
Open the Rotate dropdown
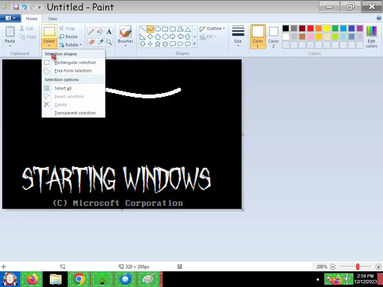(x=70, y=45)
